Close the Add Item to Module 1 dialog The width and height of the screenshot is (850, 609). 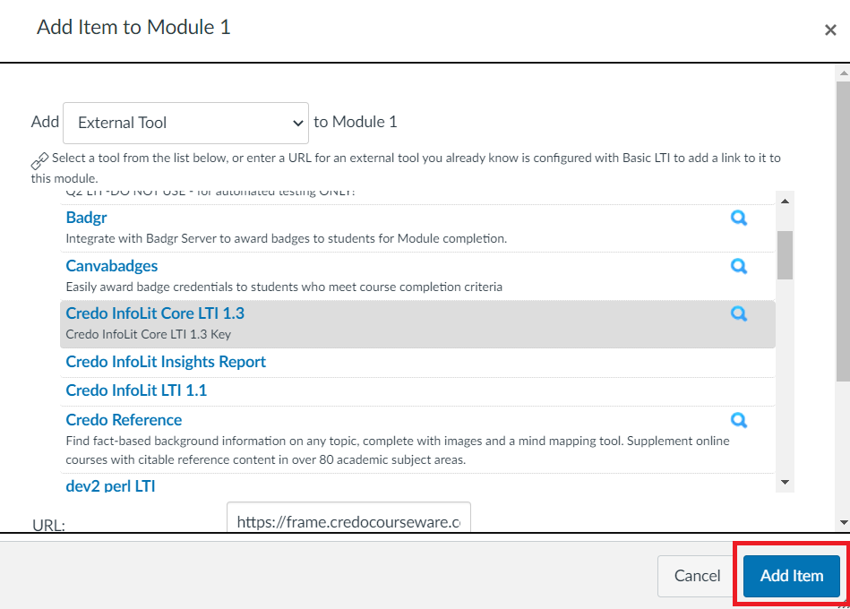(830, 30)
